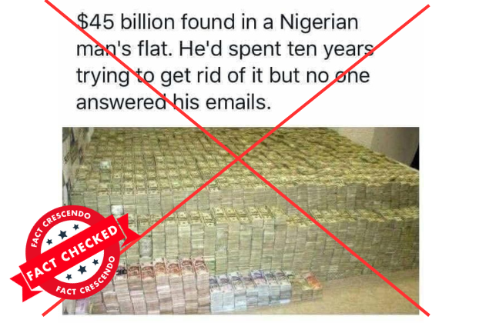Screen dimensions: 479x323
Task: Click where the red X lines cross
Action: [238, 158]
